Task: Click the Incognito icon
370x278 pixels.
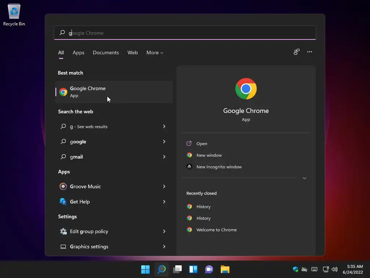Action: coord(189,167)
